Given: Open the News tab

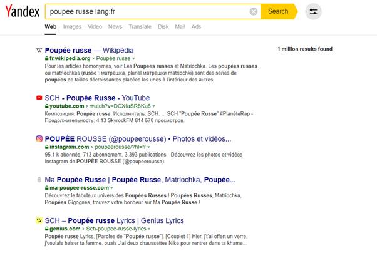Looking at the screenshot, I should 115,27.
